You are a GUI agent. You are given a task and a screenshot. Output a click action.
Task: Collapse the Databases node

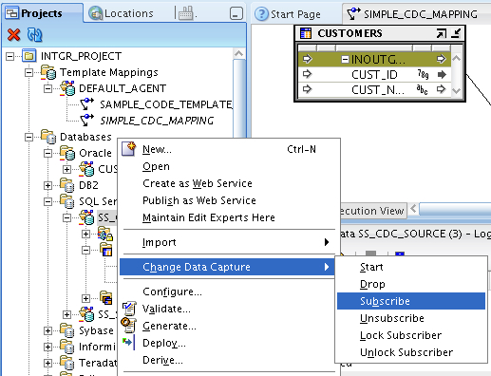(28, 137)
